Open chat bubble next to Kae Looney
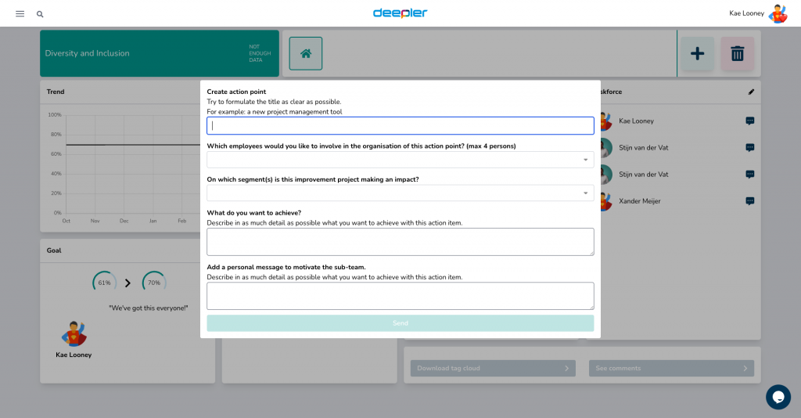801x418 pixels. point(750,121)
